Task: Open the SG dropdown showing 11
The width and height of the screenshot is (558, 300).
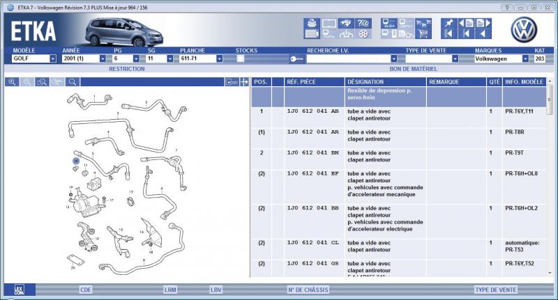Action: pyautogui.click(x=169, y=58)
